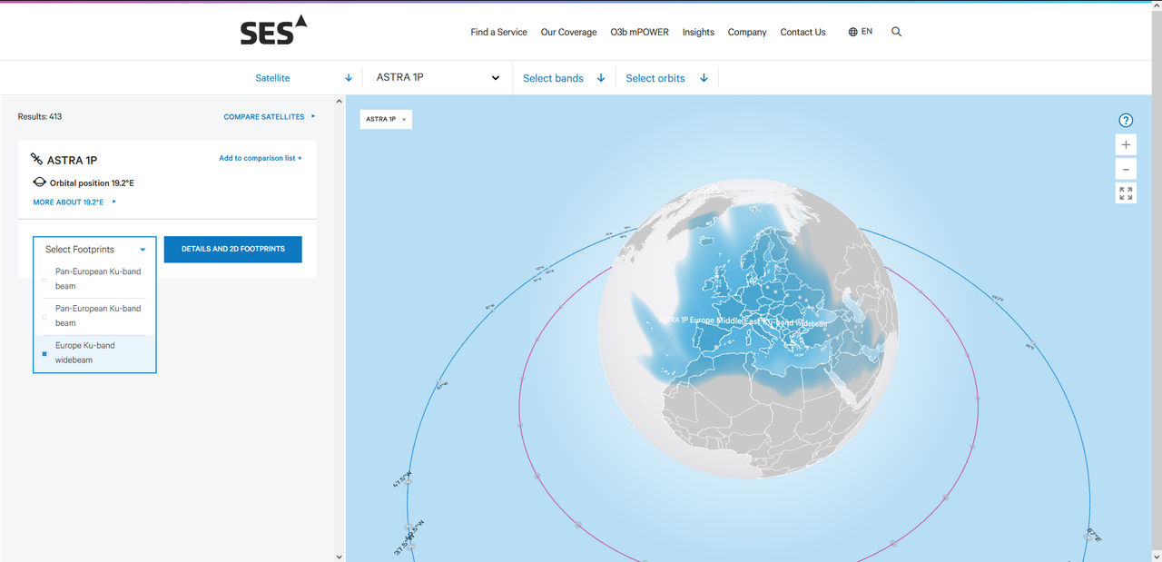The image size is (1162, 562).
Task: Remove the ASTRA 1P tag from map
Action: click(x=404, y=119)
